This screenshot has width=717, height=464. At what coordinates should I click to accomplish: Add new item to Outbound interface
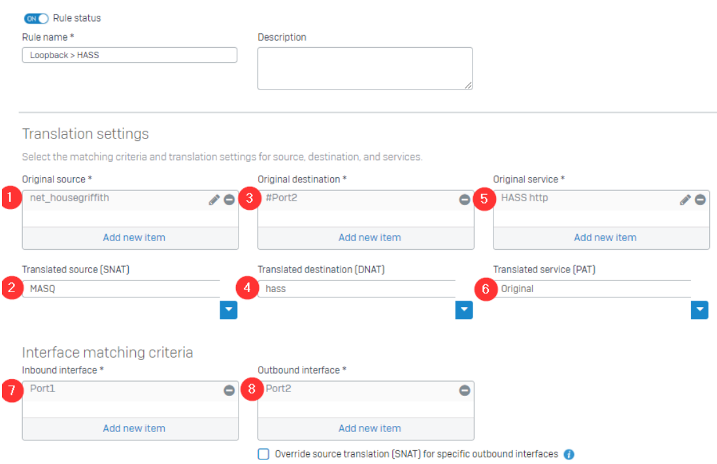[x=369, y=429]
